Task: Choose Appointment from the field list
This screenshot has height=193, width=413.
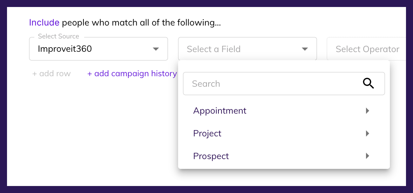Action: (x=220, y=111)
